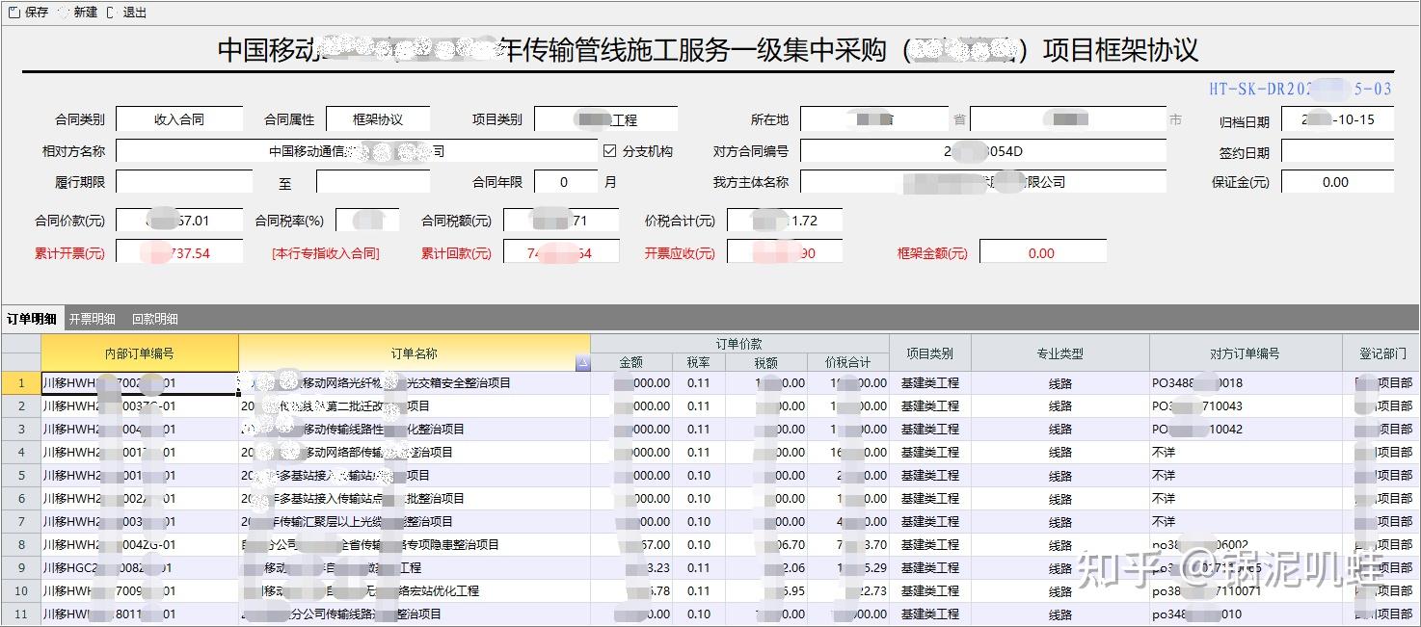This screenshot has width=1421, height=627.
Task: Click the 税率 column header
Action: click(698, 363)
